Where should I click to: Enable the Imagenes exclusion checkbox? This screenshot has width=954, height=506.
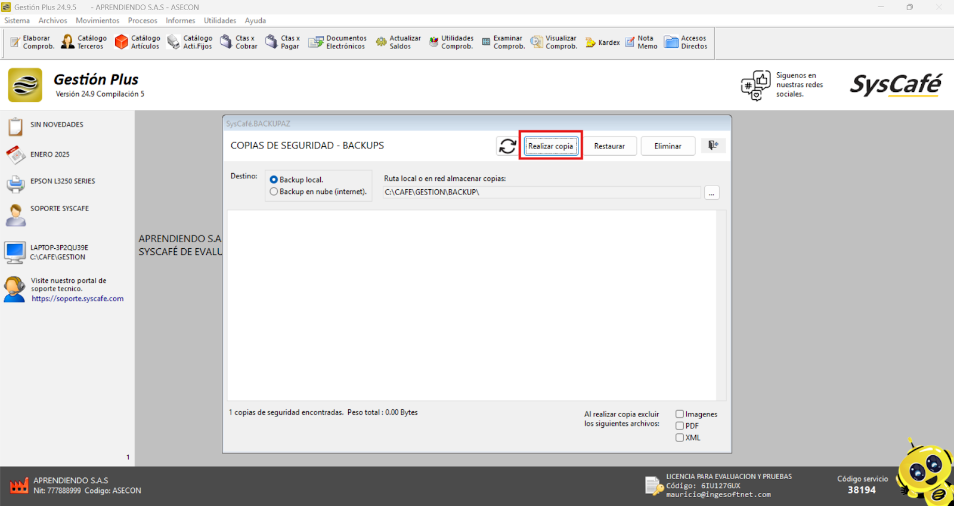pos(680,414)
